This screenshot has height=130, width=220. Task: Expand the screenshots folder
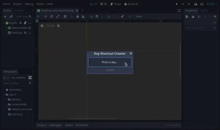[x=7, y=104]
